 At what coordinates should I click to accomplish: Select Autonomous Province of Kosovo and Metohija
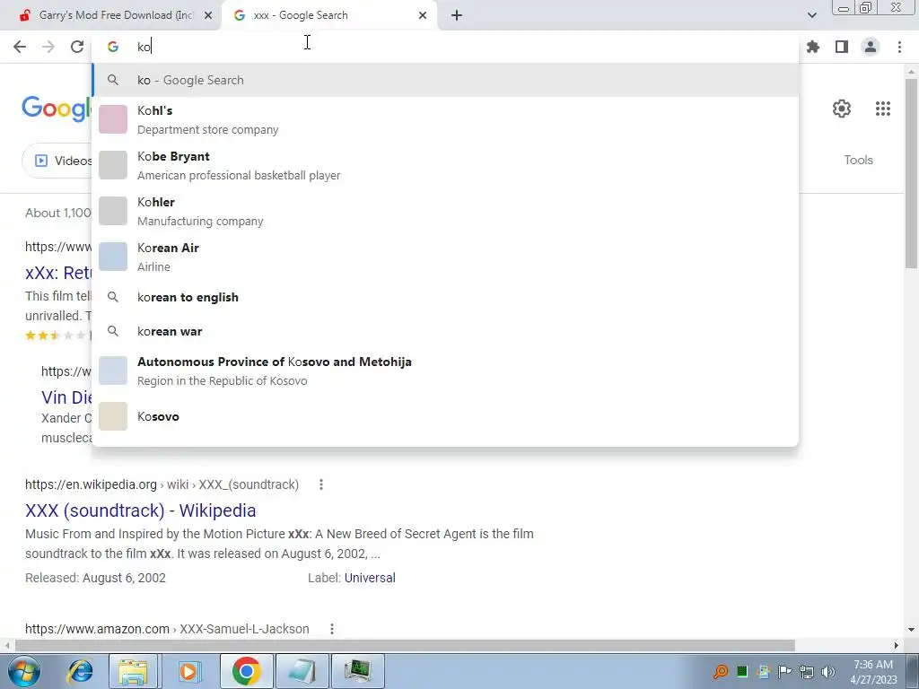coord(445,371)
